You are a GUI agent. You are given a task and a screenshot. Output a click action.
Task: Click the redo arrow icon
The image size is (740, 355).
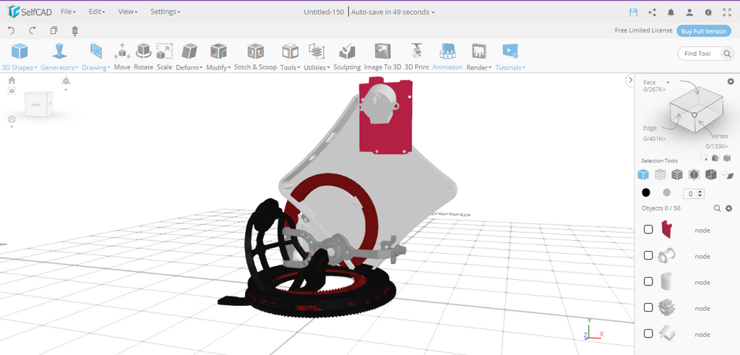(33, 30)
